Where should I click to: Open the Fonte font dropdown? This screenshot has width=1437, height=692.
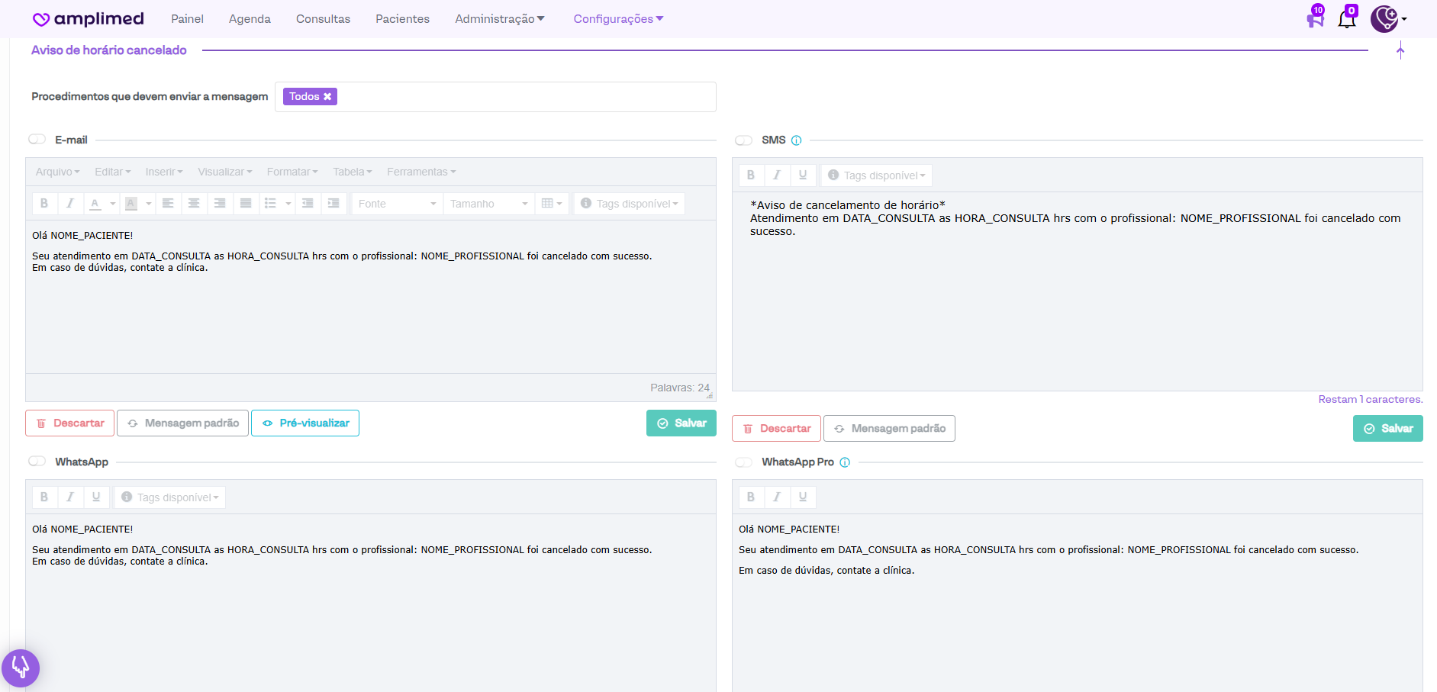point(397,204)
